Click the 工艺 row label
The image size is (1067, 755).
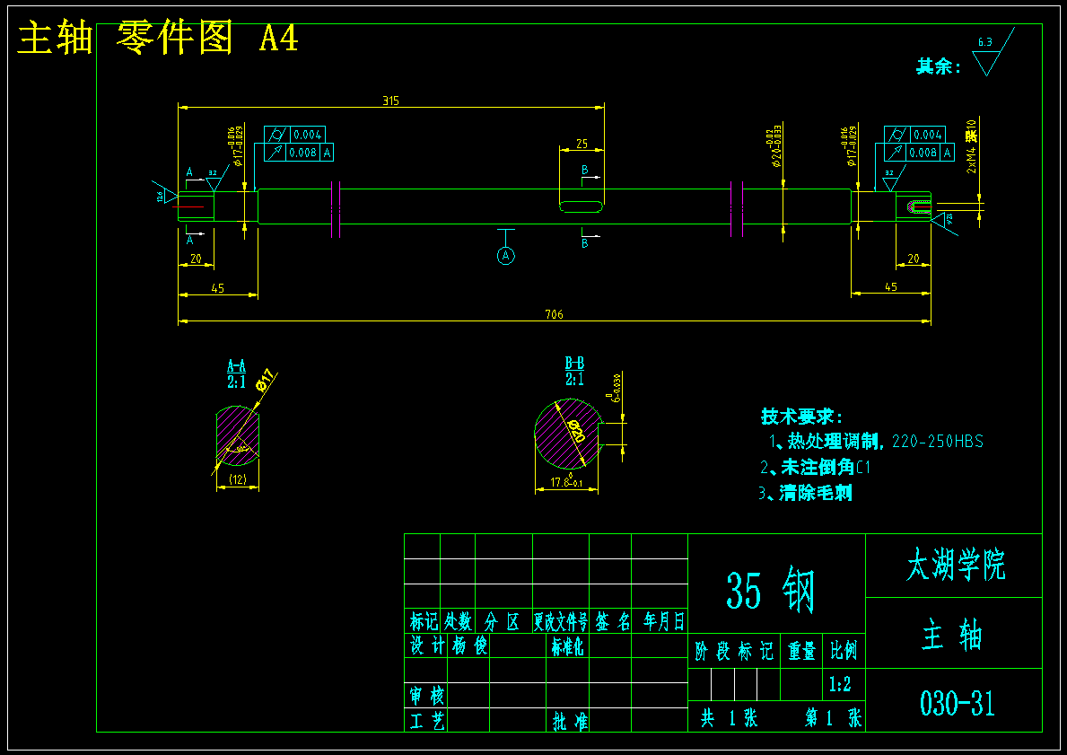pos(426,720)
